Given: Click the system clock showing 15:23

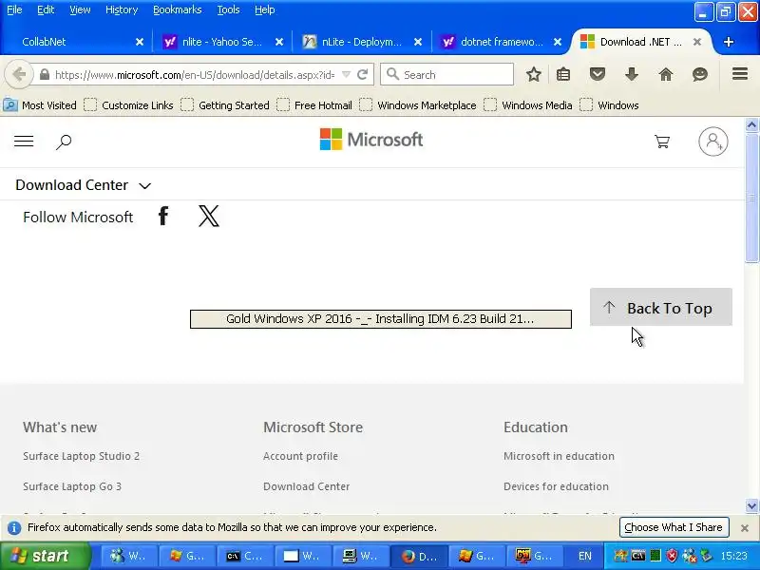Looking at the screenshot, I should 733,556.
